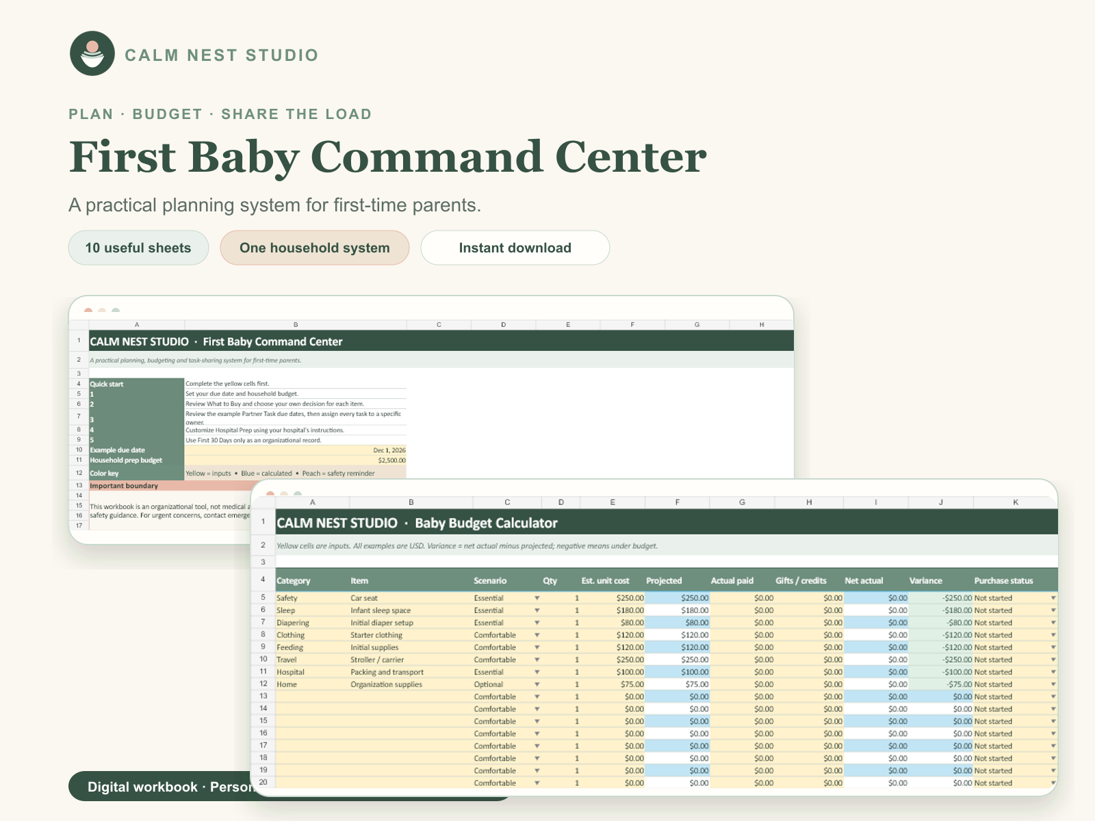Click the '10 useful sheets' pill
This screenshot has width=1095, height=821.
tap(138, 248)
